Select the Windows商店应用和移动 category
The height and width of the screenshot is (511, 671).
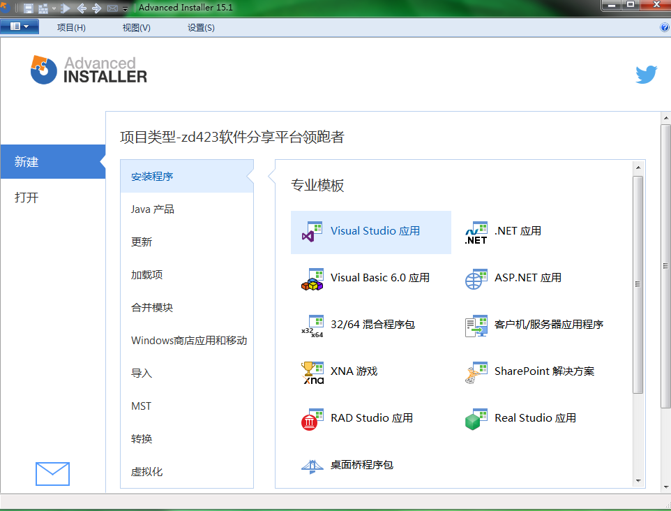(x=188, y=341)
